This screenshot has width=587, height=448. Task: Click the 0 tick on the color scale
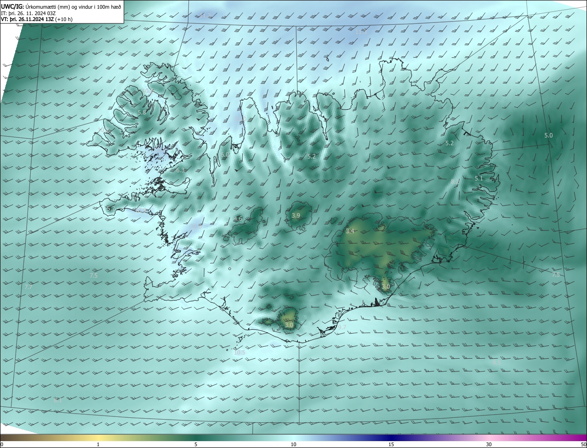(x=2, y=445)
